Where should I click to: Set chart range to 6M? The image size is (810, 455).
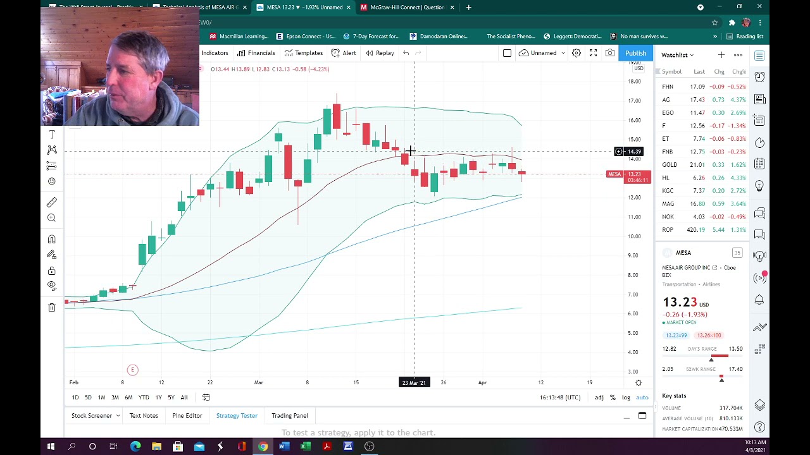point(128,397)
